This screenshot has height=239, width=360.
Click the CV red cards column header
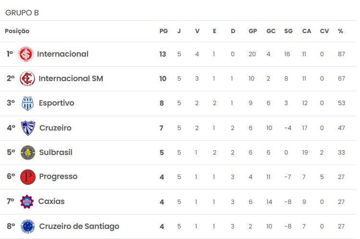324,31
